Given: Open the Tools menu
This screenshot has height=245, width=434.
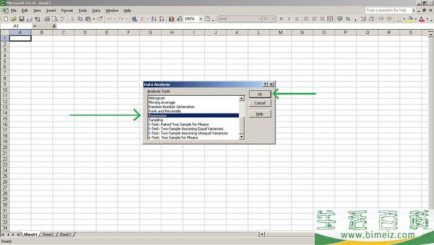Looking at the screenshot, I should click(82, 11).
